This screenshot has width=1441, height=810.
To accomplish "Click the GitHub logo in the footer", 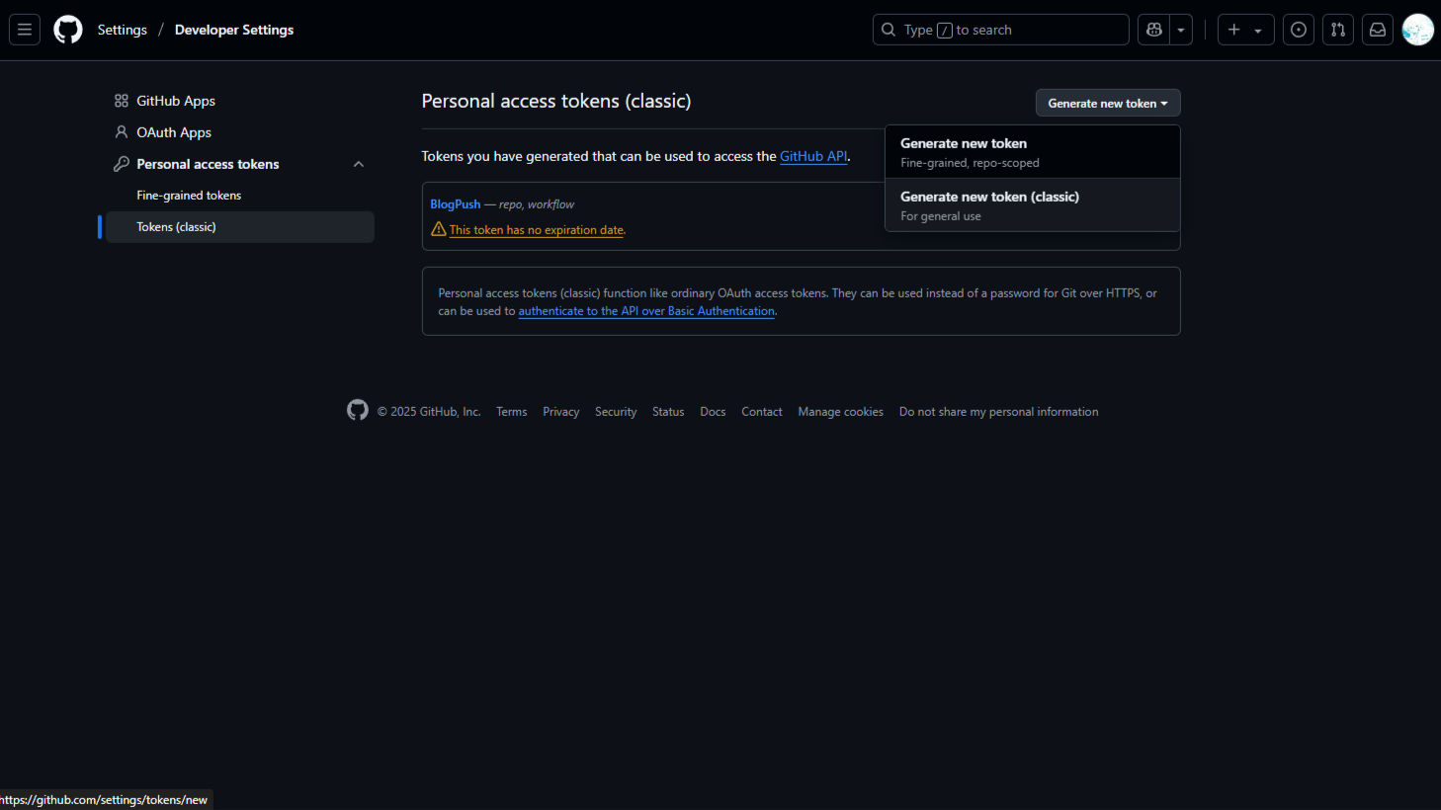I will 358,410.
